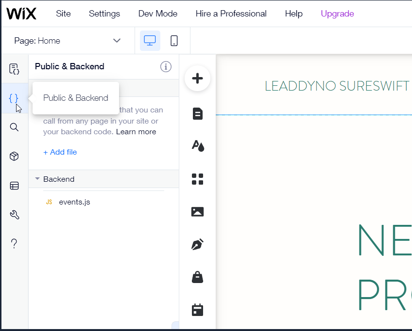Open the Page: Home dropdown
The width and height of the screenshot is (412, 331).
click(68, 41)
